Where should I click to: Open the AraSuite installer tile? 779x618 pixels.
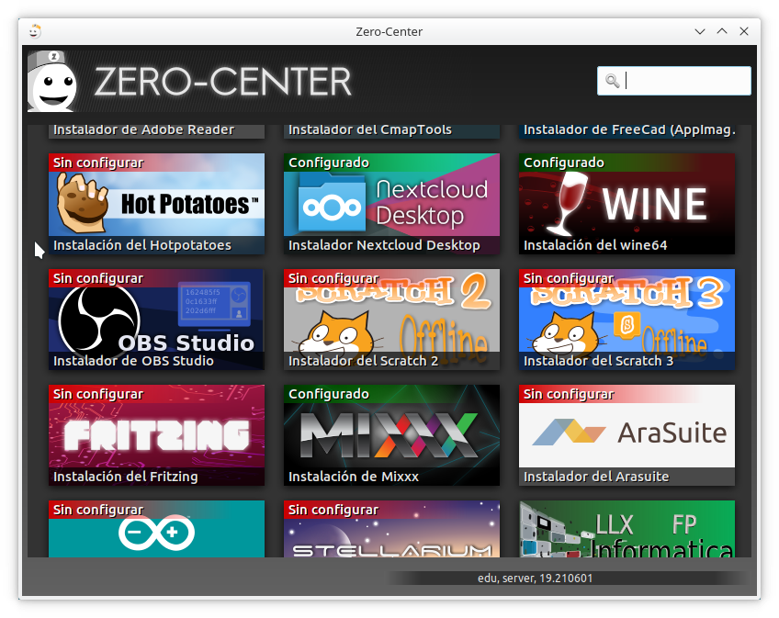pyautogui.click(x=627, y=435)
